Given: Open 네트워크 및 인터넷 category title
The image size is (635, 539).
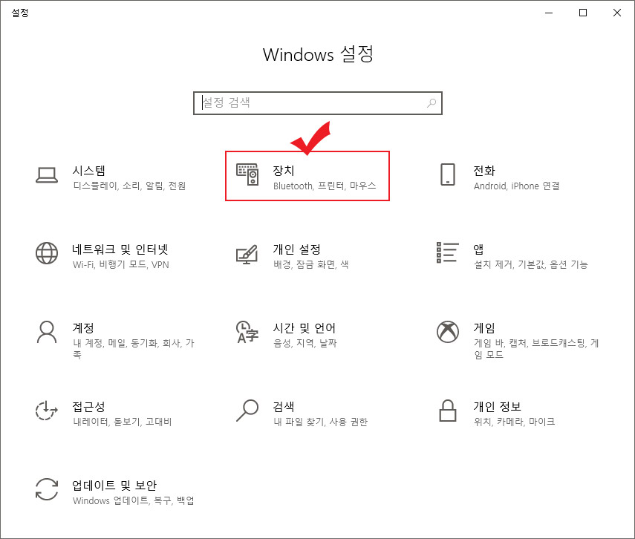Looking at the screenshot, I should click(120, 249).
